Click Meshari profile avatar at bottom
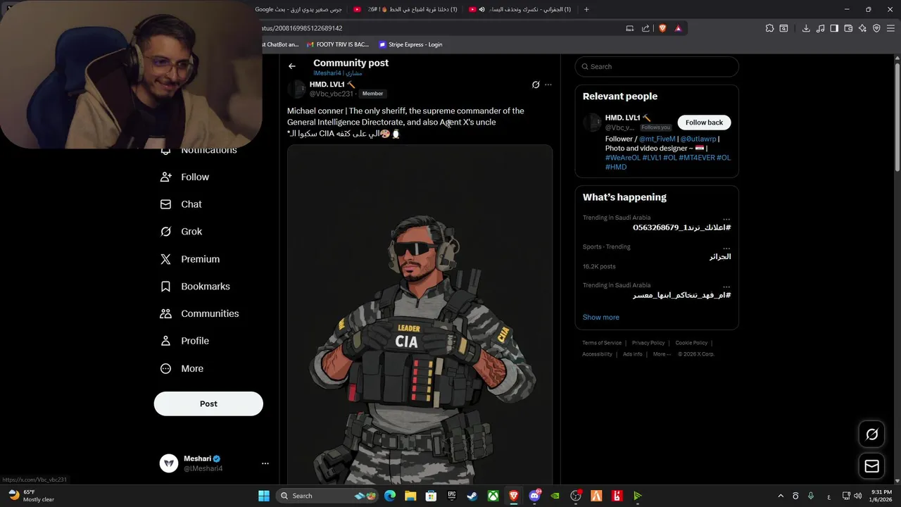Viewport: 901px width, 507px height. click(x=169, y=463)
